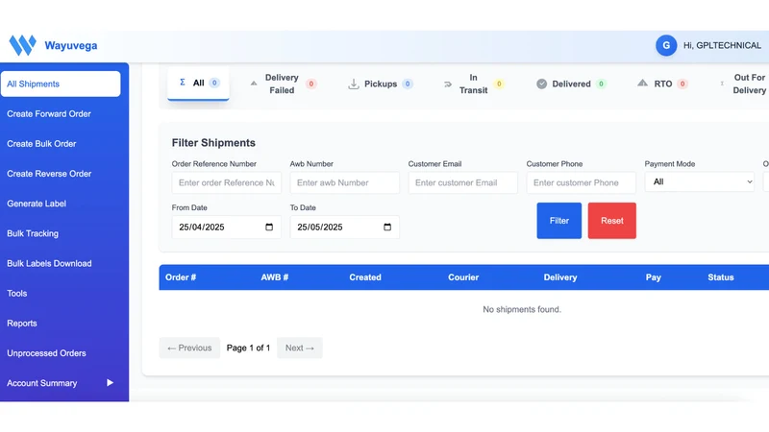
Task: Open the To Date calendar picker icon
Action: click(387, 227)
